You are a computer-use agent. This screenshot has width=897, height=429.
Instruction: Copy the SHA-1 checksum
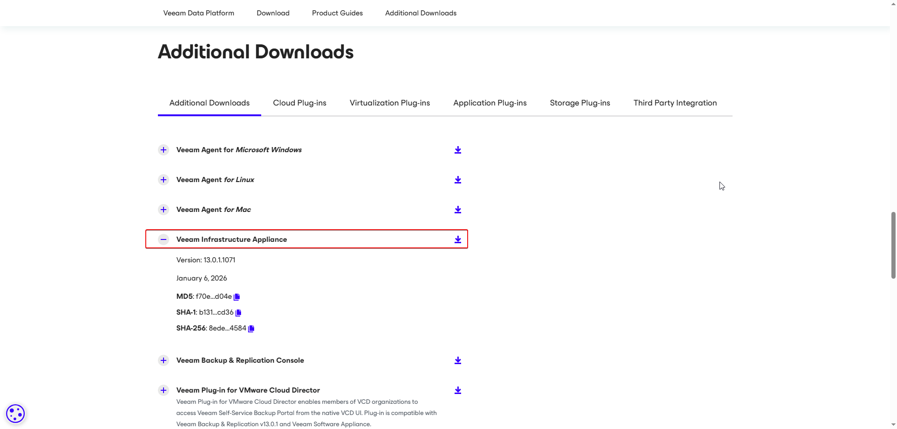(238, 313)
